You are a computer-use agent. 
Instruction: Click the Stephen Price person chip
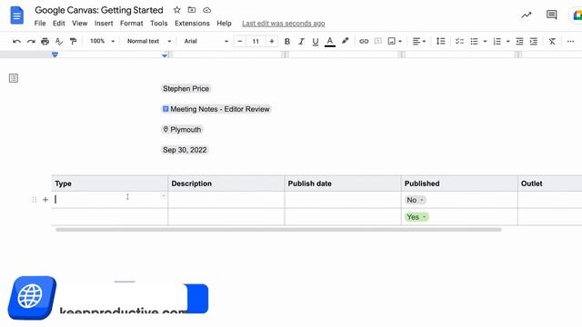coord(186,89)
